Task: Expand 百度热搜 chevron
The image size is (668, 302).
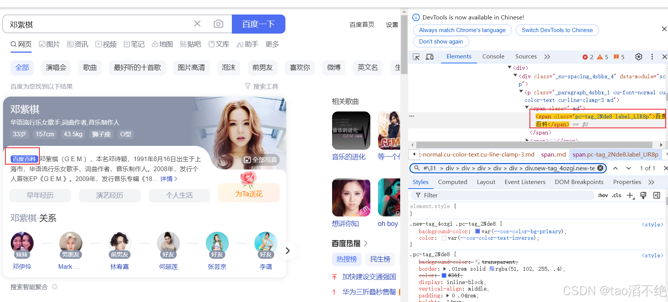Action: pos(366,243)
